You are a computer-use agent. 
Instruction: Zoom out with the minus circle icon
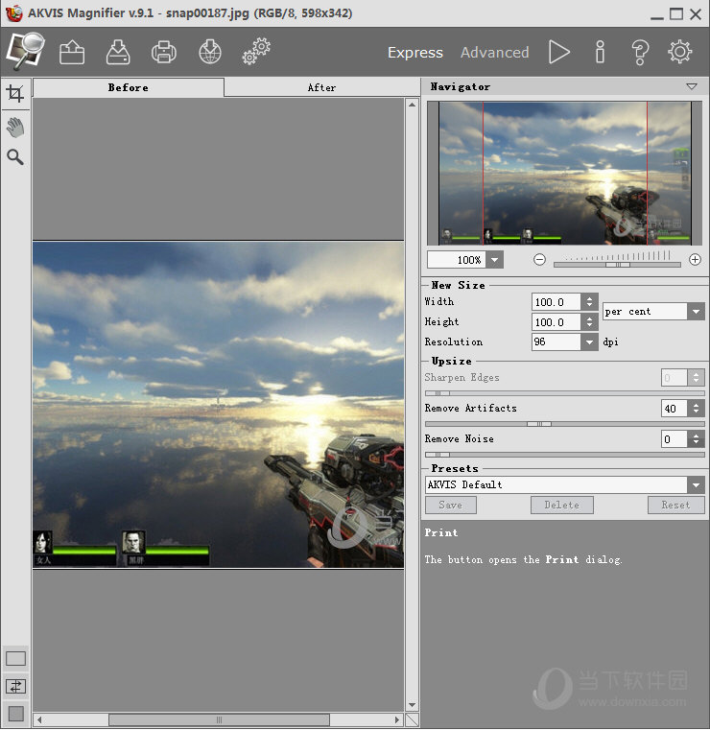point(539,259)
